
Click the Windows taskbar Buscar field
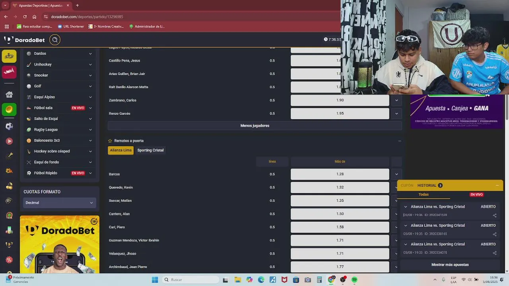(191, 280)
